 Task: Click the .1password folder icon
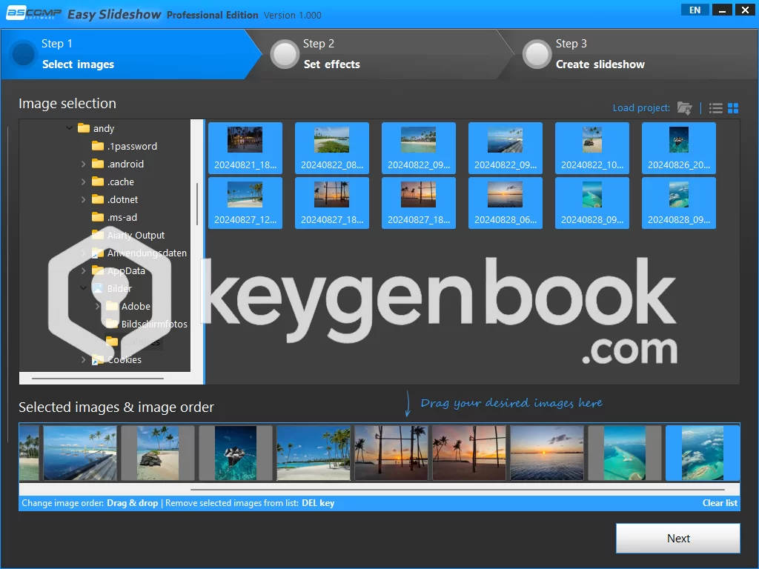coord(98,146)
